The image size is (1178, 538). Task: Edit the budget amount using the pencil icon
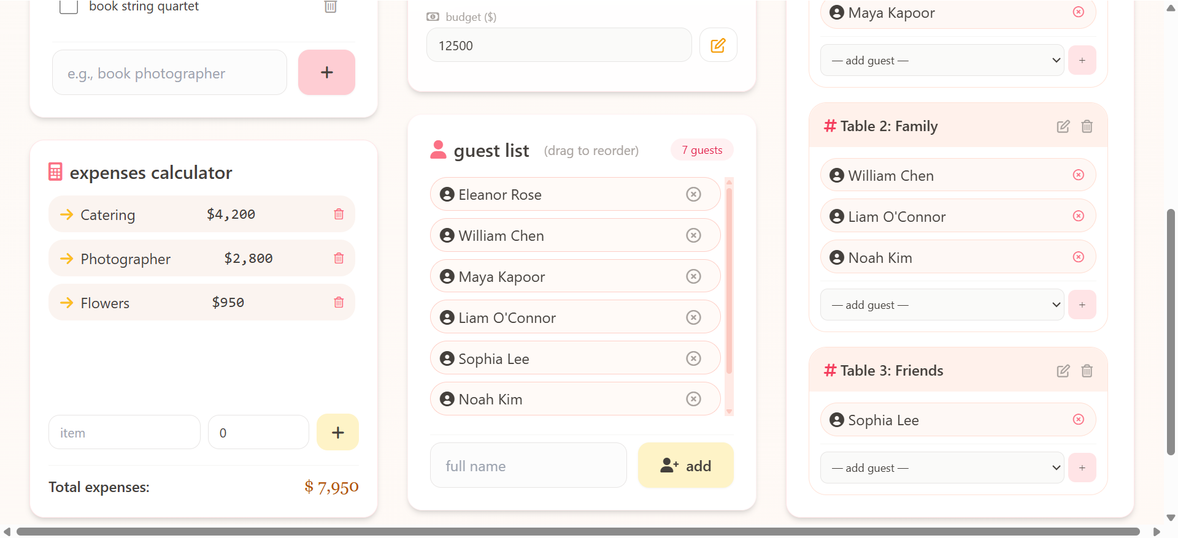coord(718,44)
